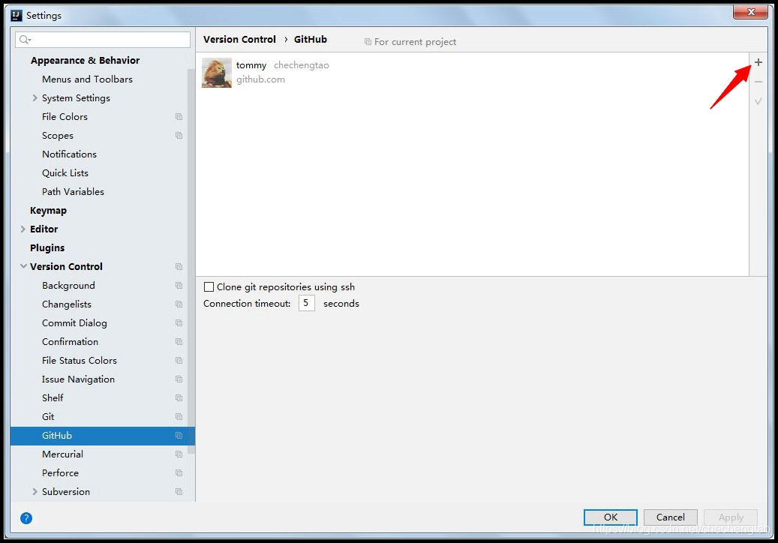Click project-level icon beside Commit Dialog
The image size is (778, 543).
pyautogui.click(x=179, y=323)
